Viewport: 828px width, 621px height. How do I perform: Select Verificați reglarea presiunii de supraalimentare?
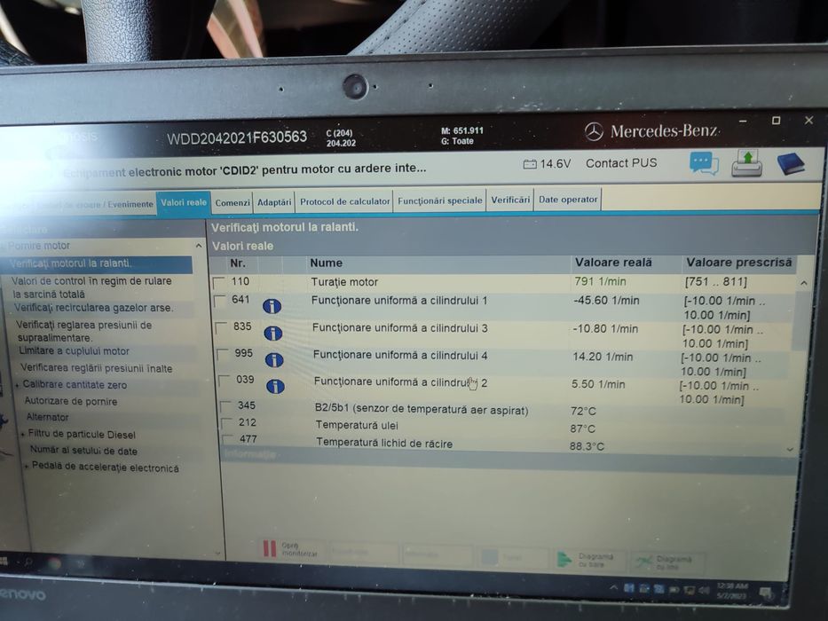coord(84,331)
